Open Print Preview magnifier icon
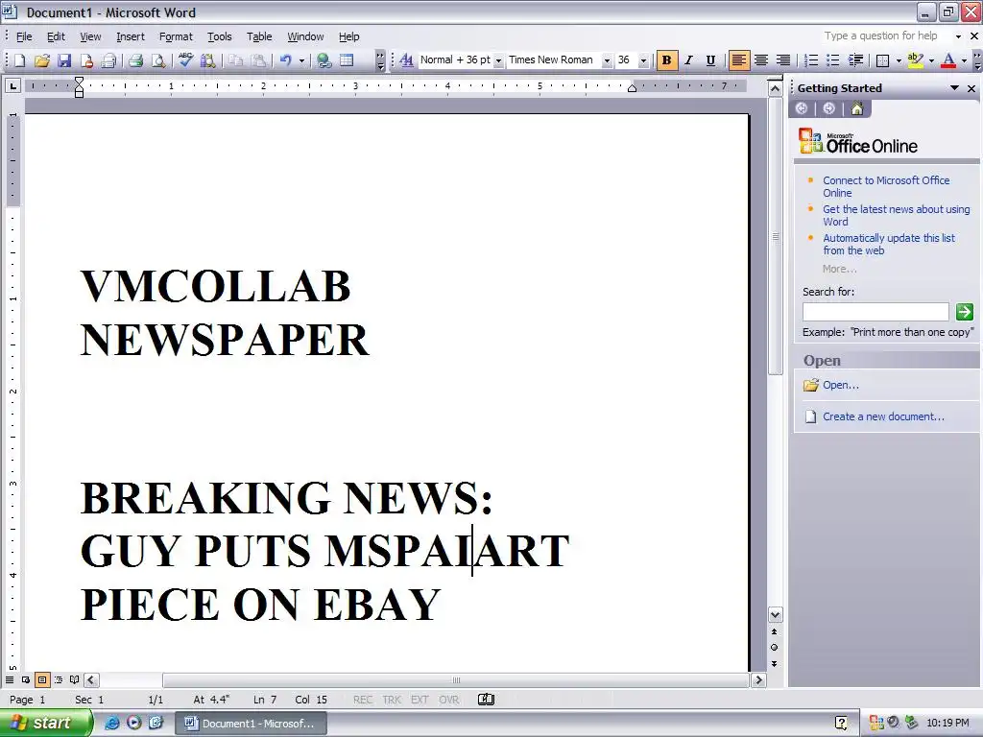This screenshot has height=737, width=983. point(158,60)
